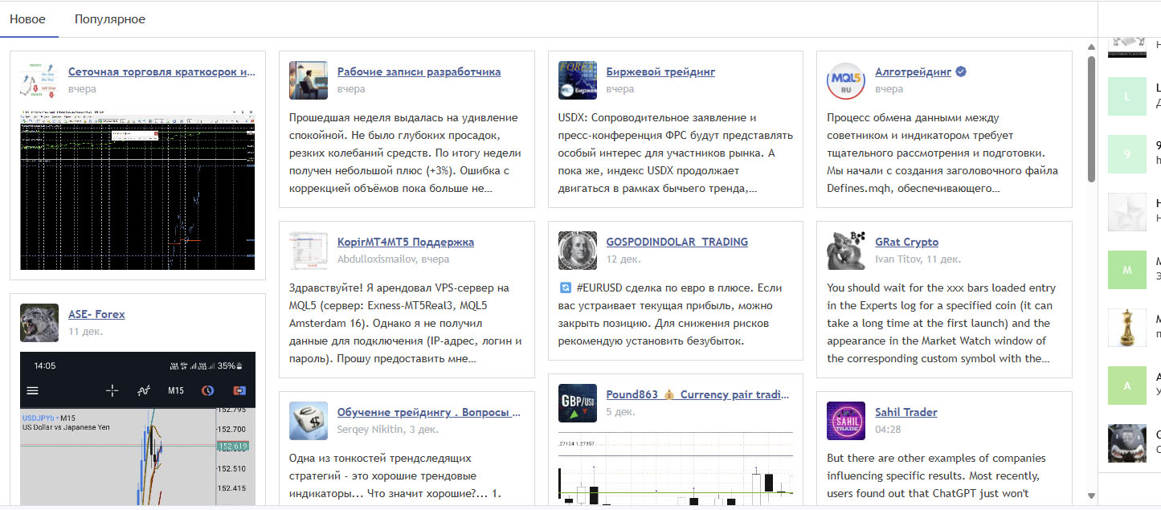Screen dimensions: 1161x510
Task: Open the GOSPODINDOLAR TRADING dollar avatar
Action: point(578,250)
